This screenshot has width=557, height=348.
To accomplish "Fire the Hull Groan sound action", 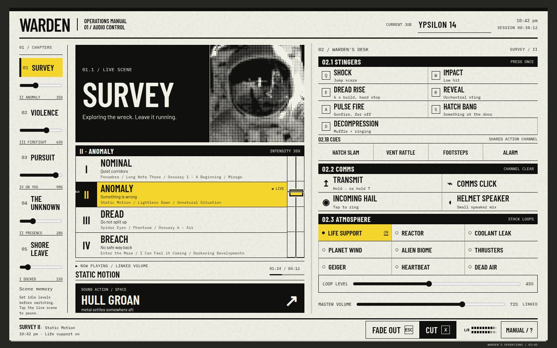I will pyautogui.click(x=190, y=298).
